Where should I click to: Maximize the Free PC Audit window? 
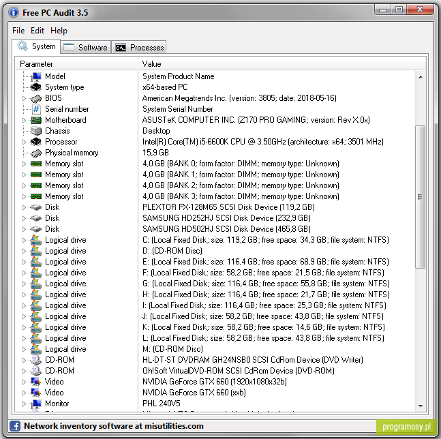[399, 10]
